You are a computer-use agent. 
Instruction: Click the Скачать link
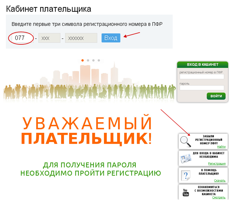pos(220,181)
